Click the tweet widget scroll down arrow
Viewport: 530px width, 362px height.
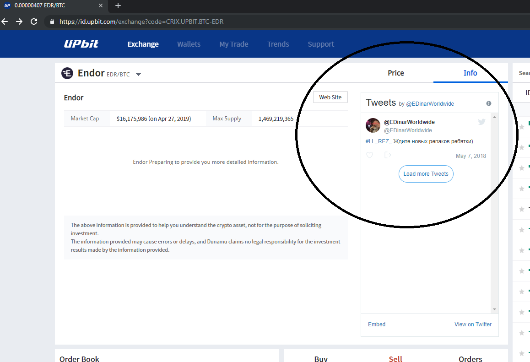494,309
